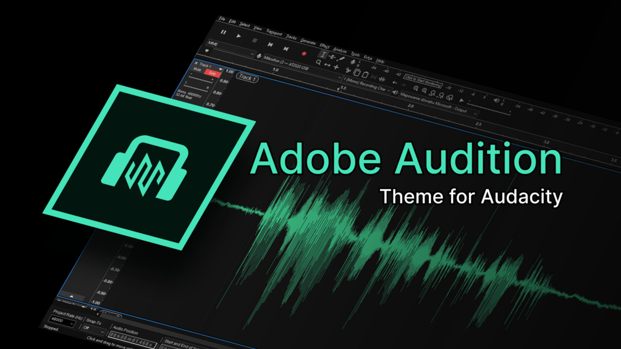Select the Selection (I-beam) tool
This screenshot has height=349, width=621.
point(323,55)
